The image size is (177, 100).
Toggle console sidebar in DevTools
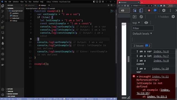point(135,17)
